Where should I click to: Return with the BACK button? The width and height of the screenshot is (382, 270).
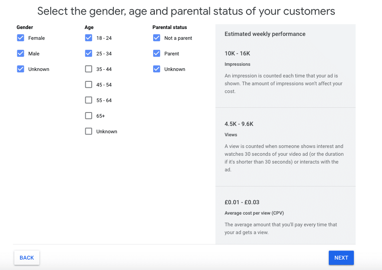pyautogui.click(x=27, y=257)
